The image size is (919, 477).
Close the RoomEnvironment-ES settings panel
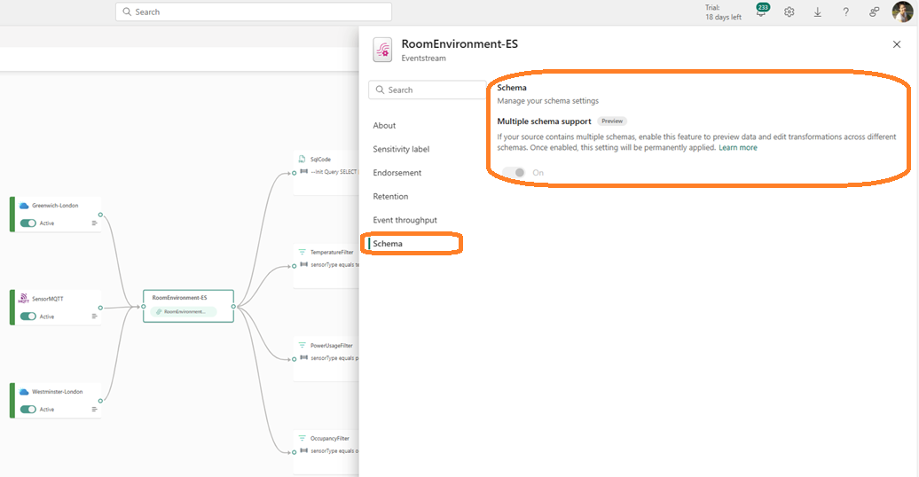896,44
